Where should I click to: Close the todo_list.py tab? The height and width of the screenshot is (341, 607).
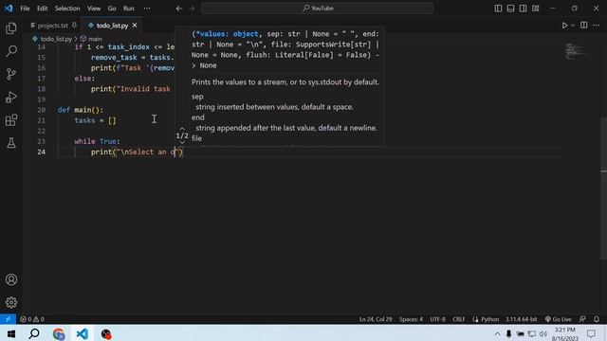135,26
